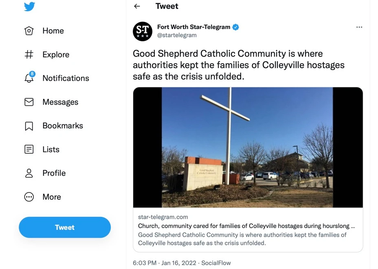This screenshot has width=378, height=269.
Task: Click the @startelegram handle
Action: pos(177,35)
